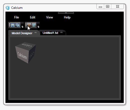
Task: Maximize the Calcium window
Action: (108, 6)
